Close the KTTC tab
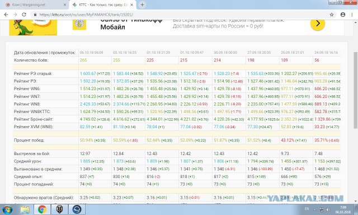The width and height of the screenshot is (358, 215). 132,4
